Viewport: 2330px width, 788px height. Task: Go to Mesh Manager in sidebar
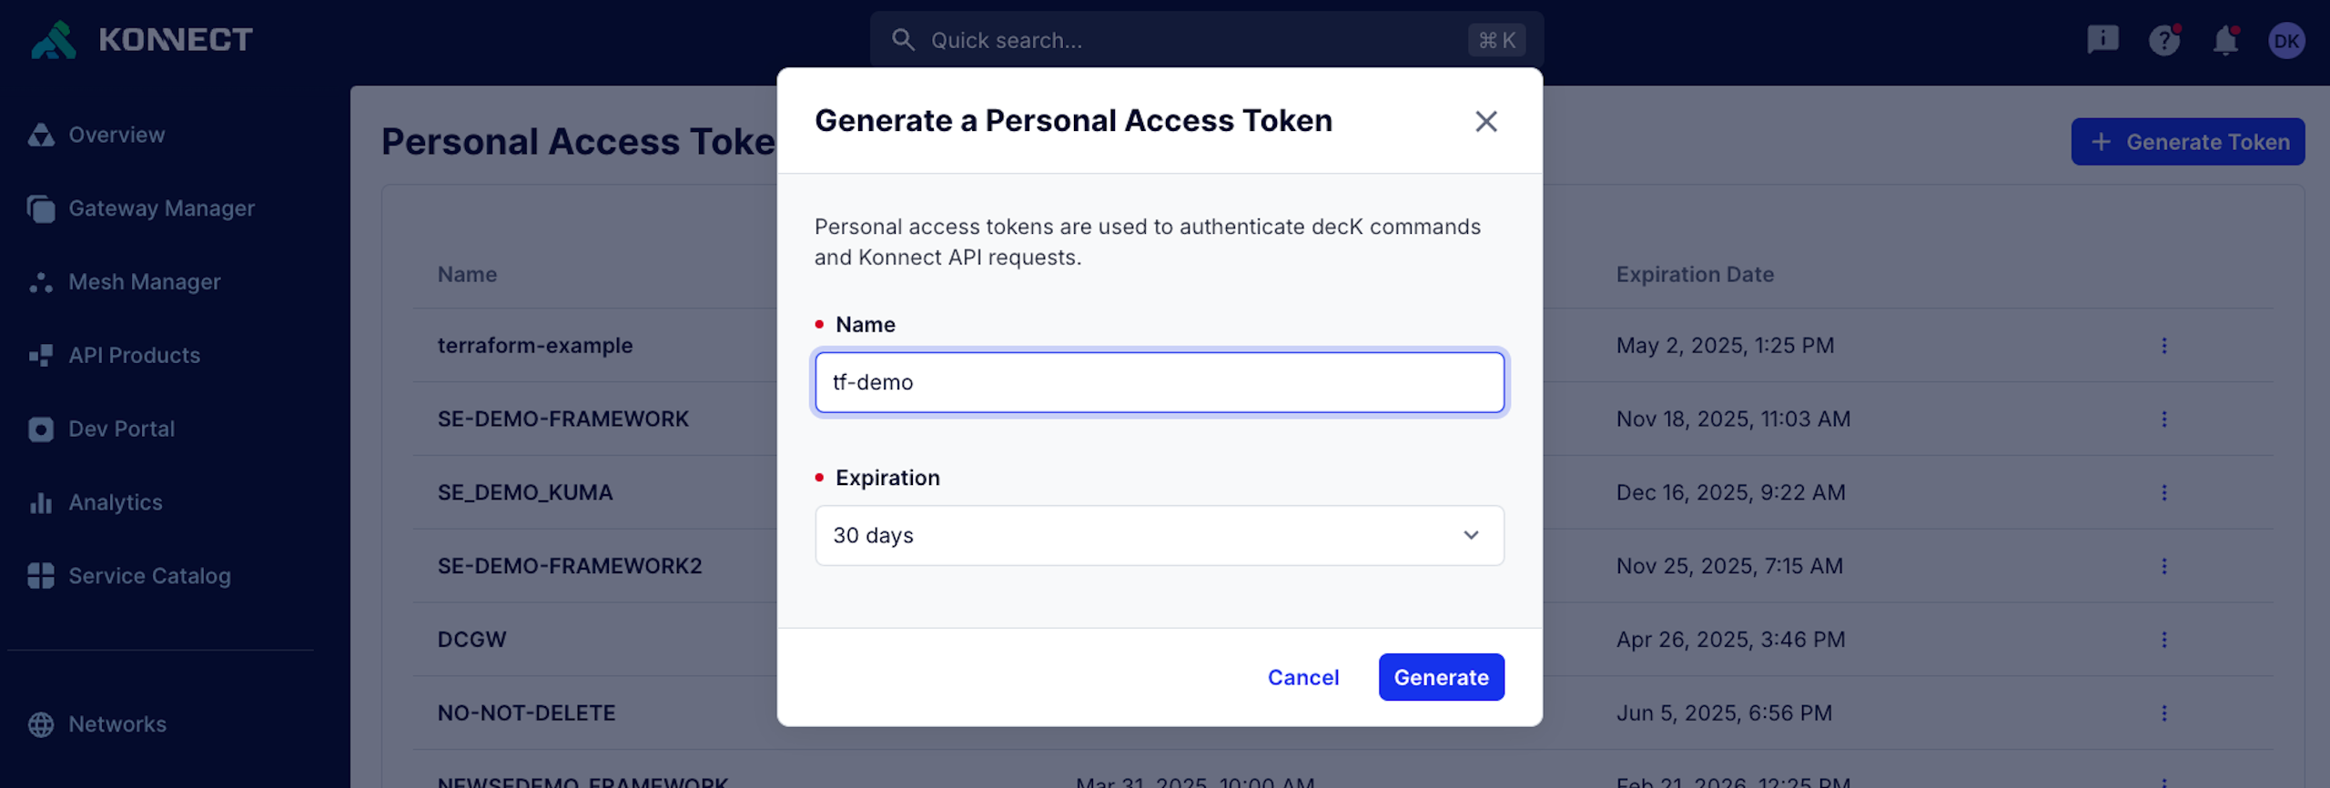[x=144, y=282]
